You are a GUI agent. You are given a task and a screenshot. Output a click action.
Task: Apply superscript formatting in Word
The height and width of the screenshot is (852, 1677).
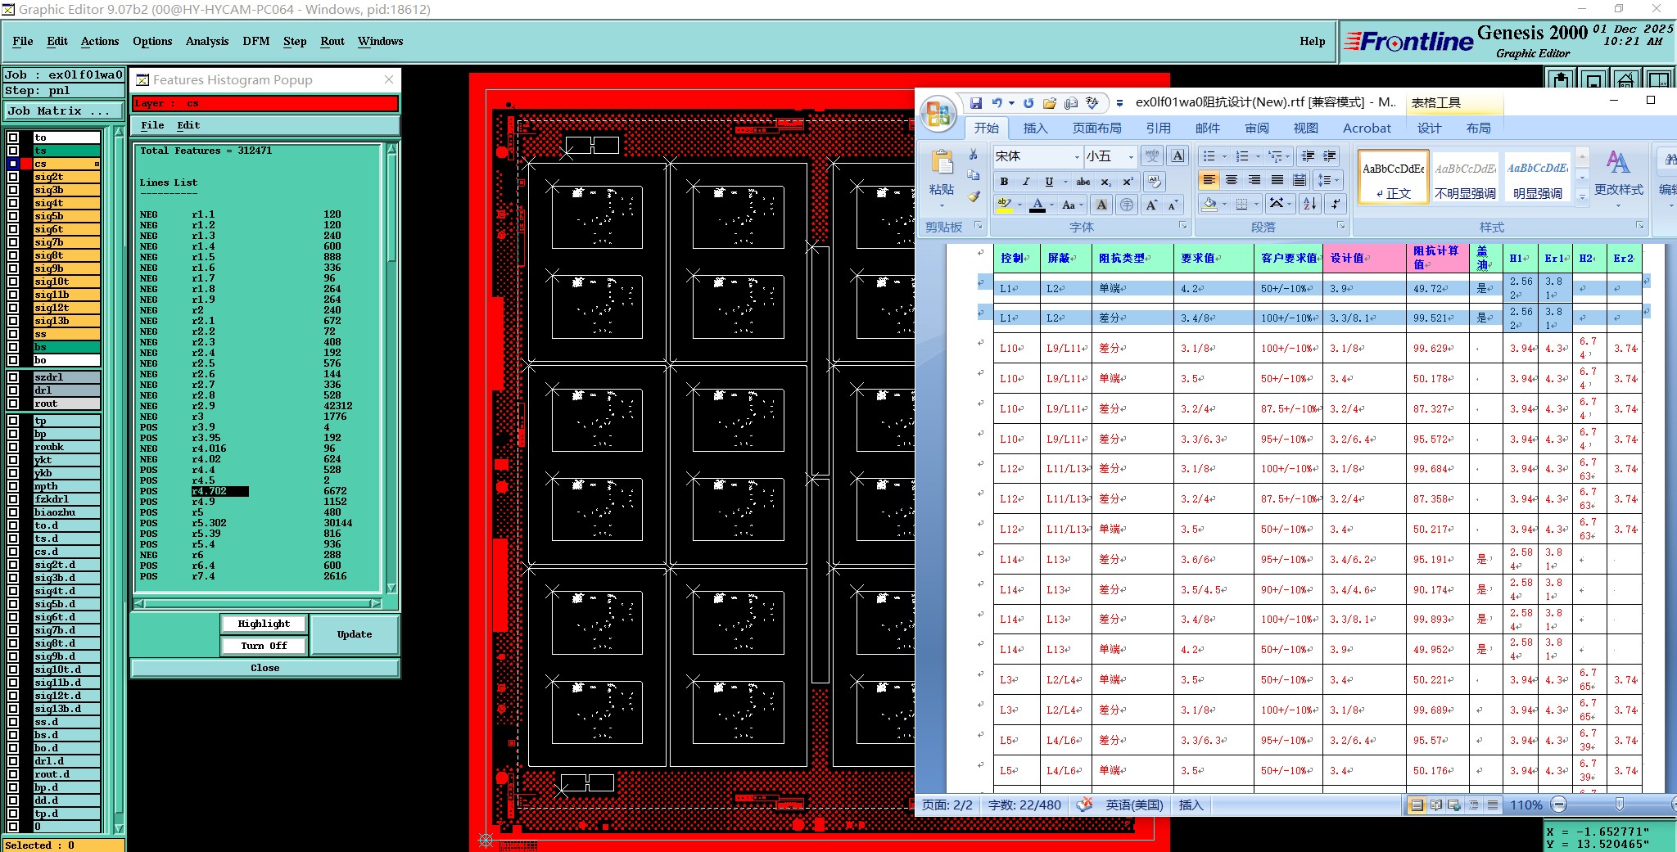(x=1128, y=182)
